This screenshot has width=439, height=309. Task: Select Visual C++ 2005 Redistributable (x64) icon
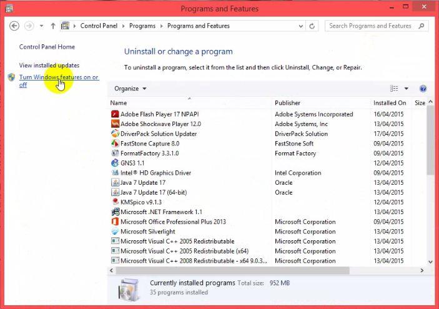point(115,251)
